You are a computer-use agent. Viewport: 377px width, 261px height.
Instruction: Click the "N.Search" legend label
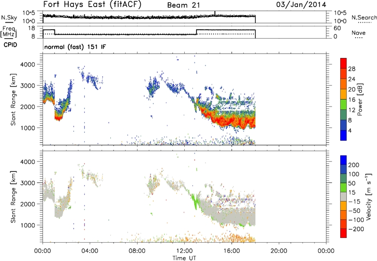pos(364,17)
